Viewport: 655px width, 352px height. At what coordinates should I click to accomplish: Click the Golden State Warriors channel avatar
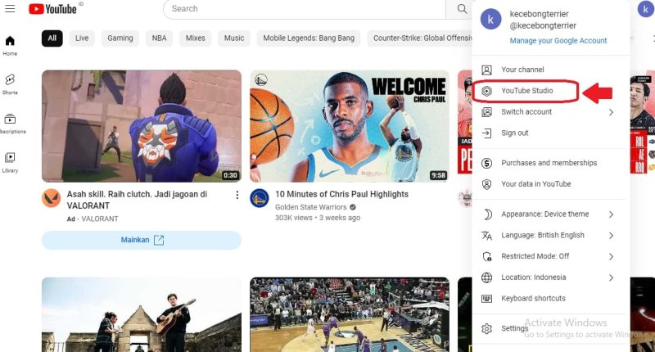click(x=260, y=198)
